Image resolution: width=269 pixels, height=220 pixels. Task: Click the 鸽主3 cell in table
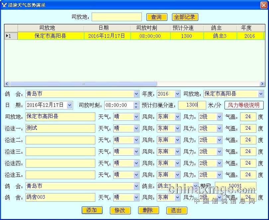220,36
